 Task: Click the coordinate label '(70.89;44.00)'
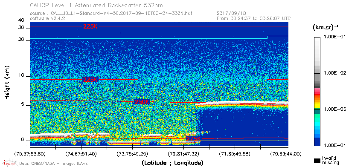coord(286,153)
